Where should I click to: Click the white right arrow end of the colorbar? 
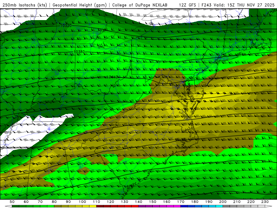268,206
